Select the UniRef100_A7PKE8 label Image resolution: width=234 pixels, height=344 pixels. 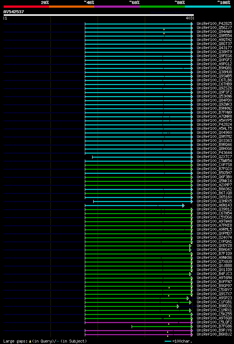214,226
